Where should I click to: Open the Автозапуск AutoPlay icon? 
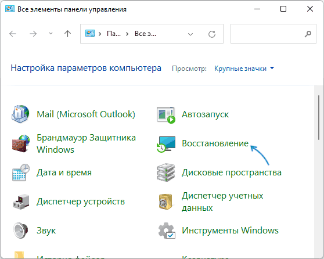click(165, 115)
